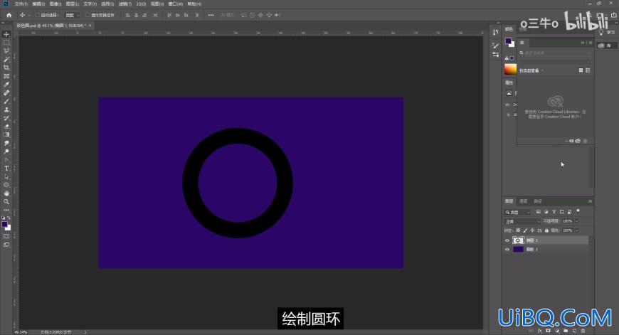619x335 pixels.
Task: Select the Eraser tool
Action: click(x=6, y=127)
